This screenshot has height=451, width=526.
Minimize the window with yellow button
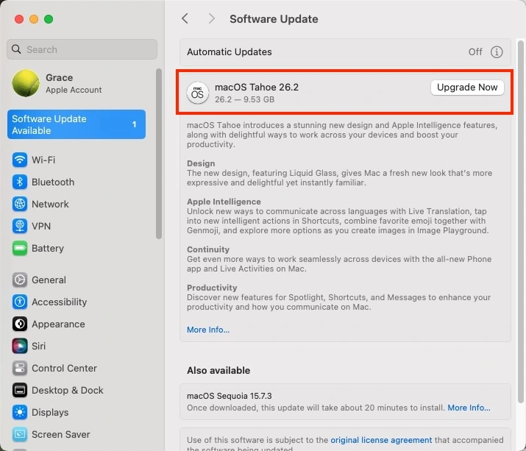coord(34,19)
